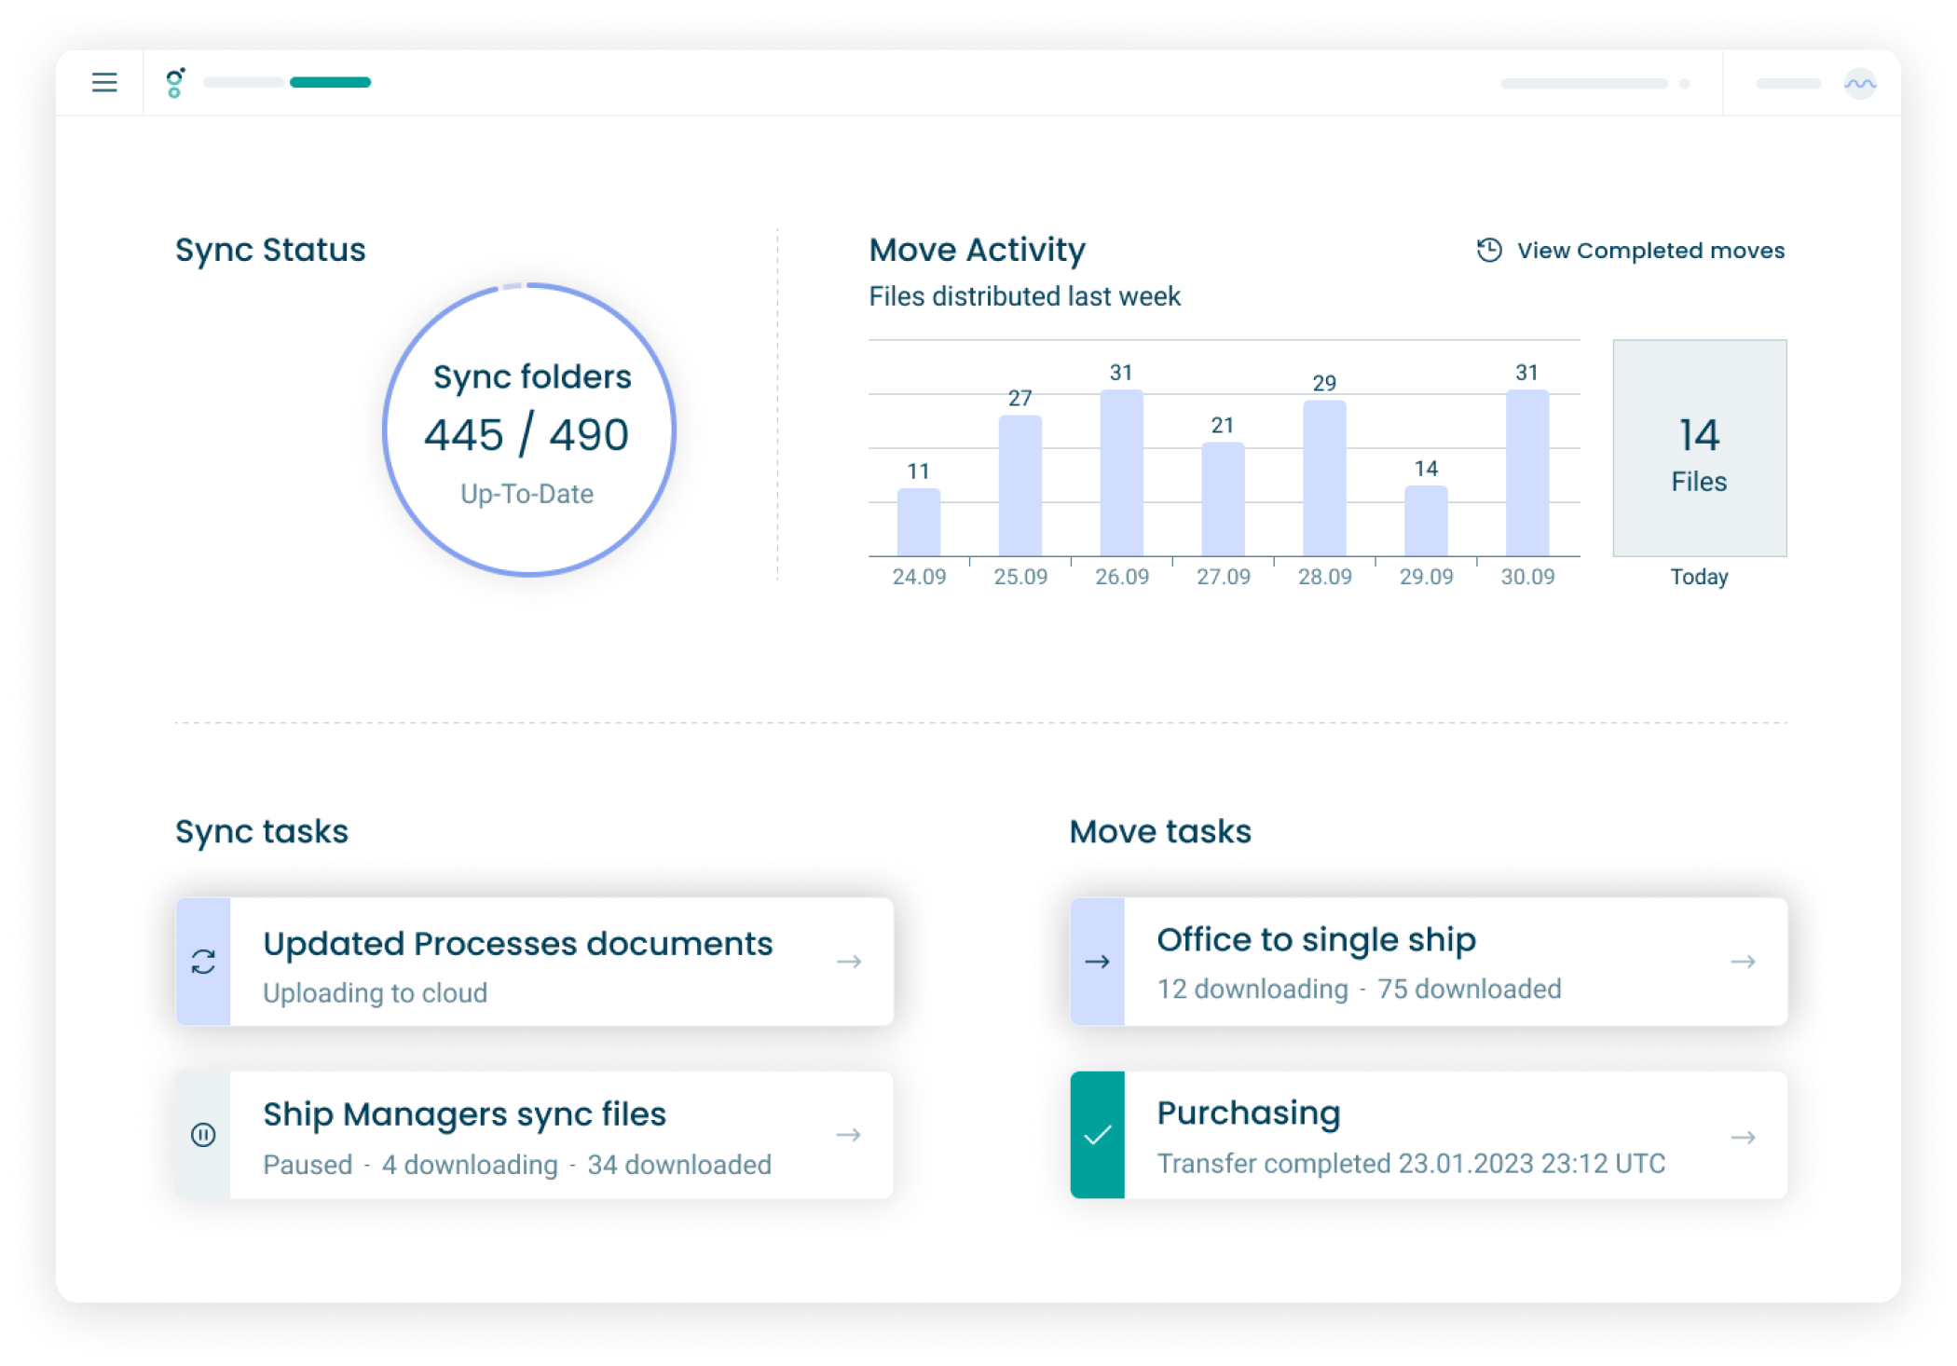Viewport: 1957px width, 1366px height.
Task: Select the Today 14 Files tile
Action: [x=1699, y=448]
